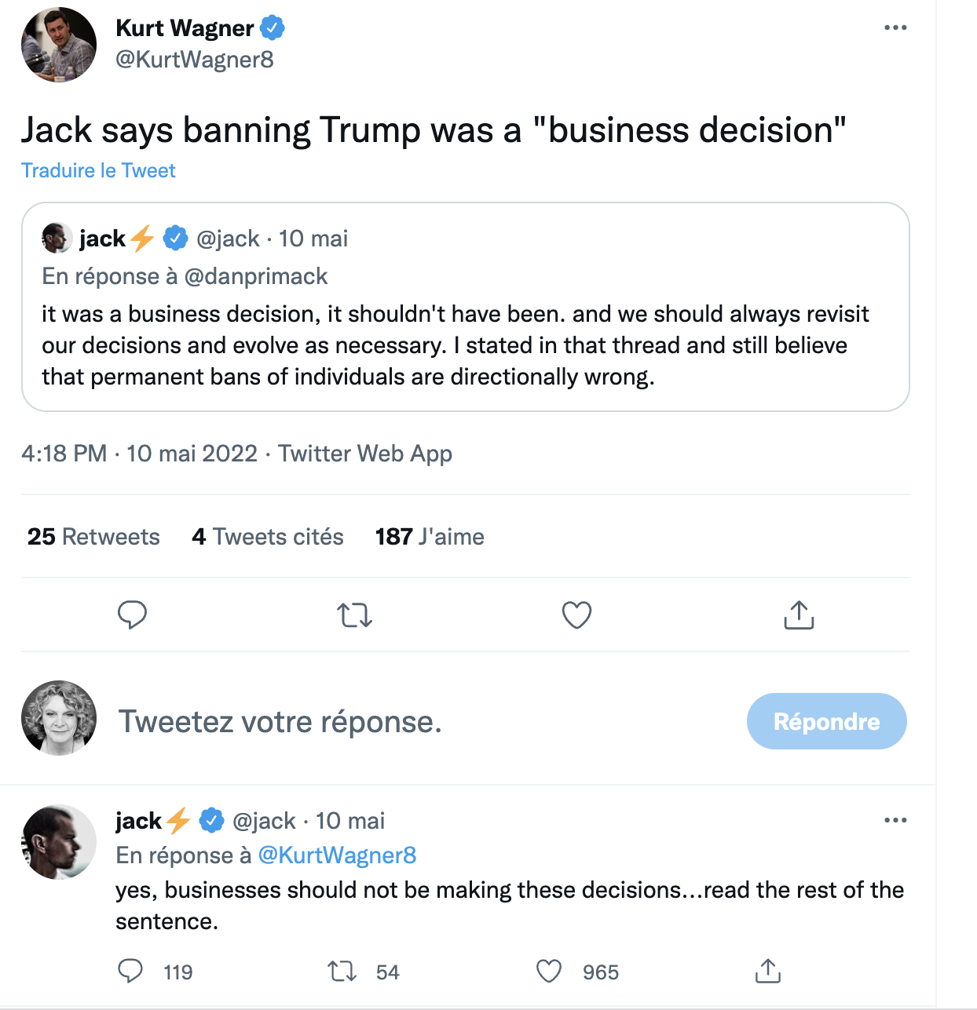
Task: Click Traduire le Tweet link
Action: 98,170
